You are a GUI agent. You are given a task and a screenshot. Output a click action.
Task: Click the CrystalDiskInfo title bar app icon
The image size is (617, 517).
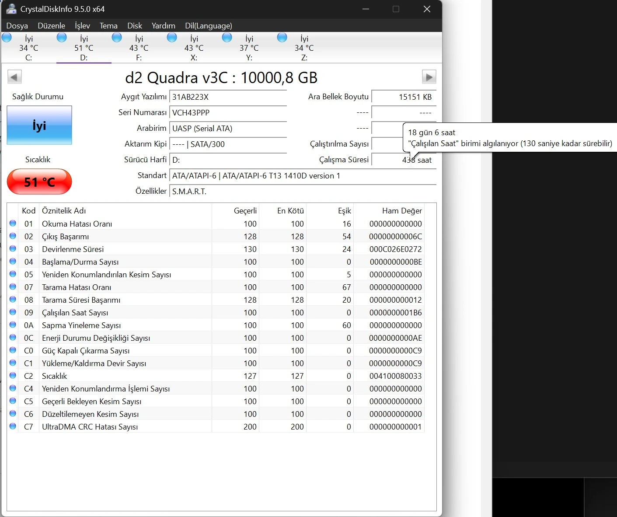(11, 9)
